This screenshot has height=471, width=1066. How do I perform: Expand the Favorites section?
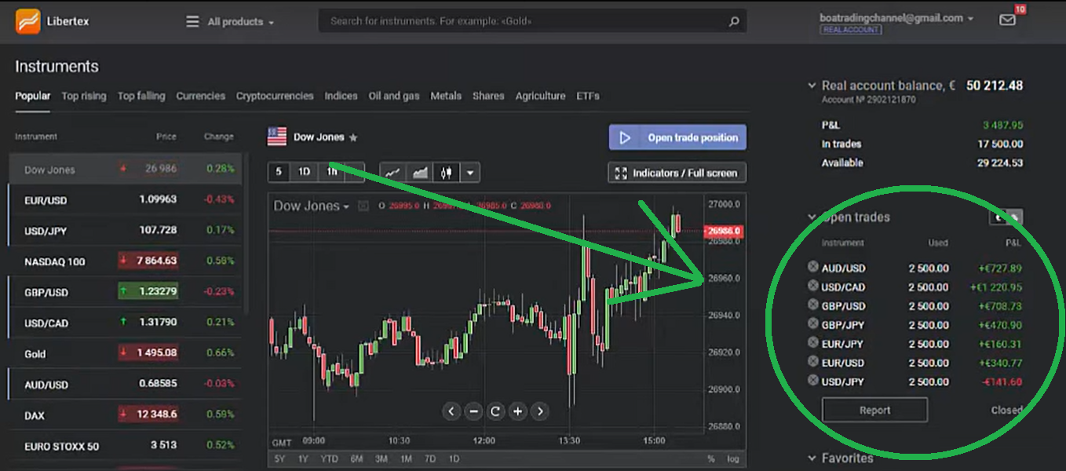coord(812,458)
